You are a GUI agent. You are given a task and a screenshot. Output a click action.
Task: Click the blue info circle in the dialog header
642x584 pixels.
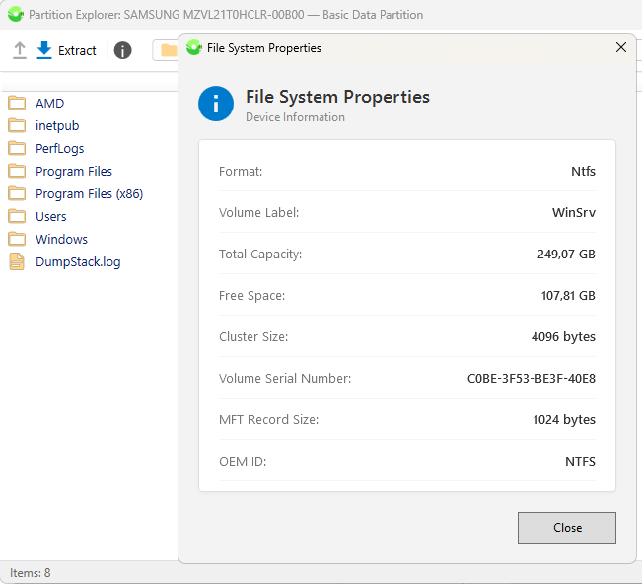(216, 104)
